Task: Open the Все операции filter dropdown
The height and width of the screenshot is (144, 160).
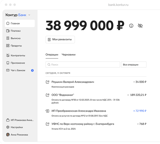Action: pyautogui.click(x=134, y=65)
